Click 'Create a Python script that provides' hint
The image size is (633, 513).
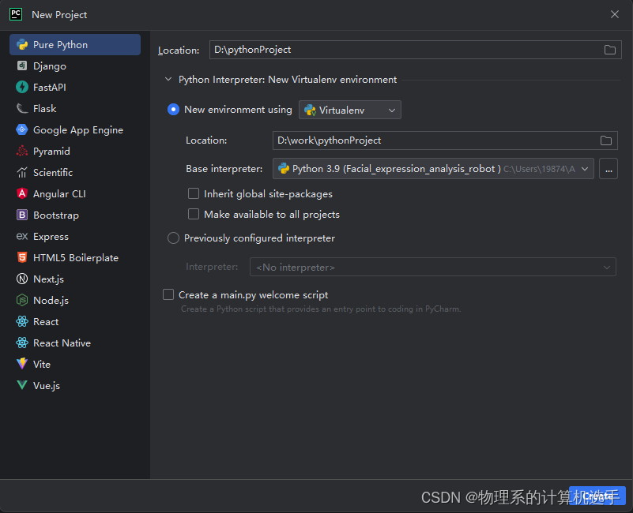click(321, 309)
